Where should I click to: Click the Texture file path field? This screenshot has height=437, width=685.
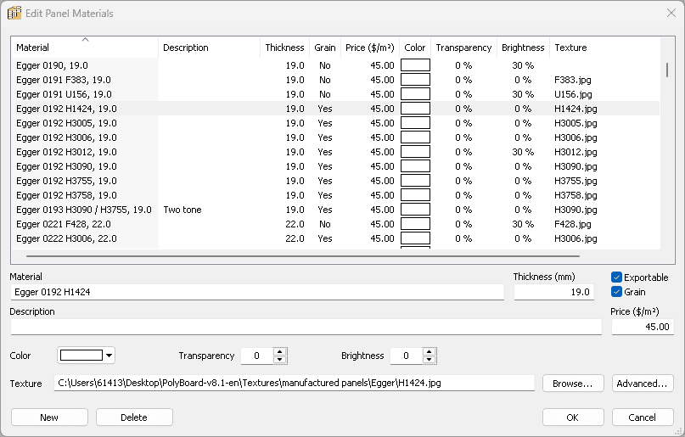(294, 384)
